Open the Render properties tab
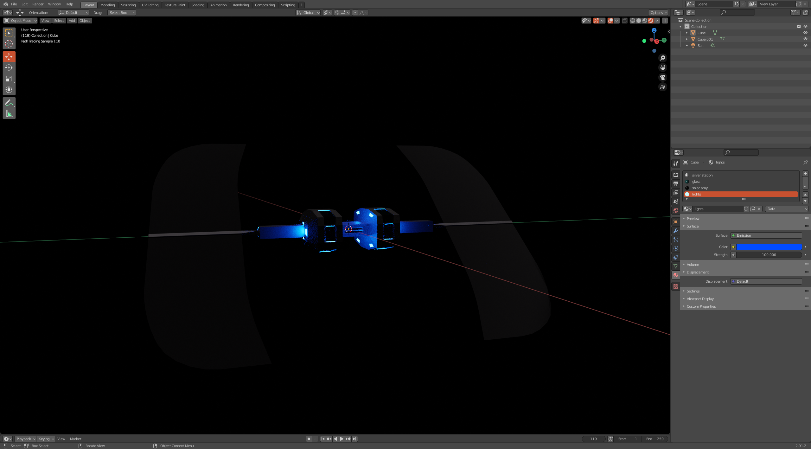 tap(675, 175)
